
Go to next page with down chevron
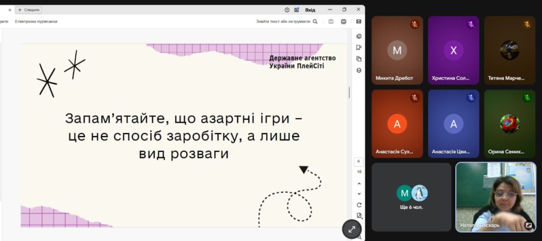(359, 194)
